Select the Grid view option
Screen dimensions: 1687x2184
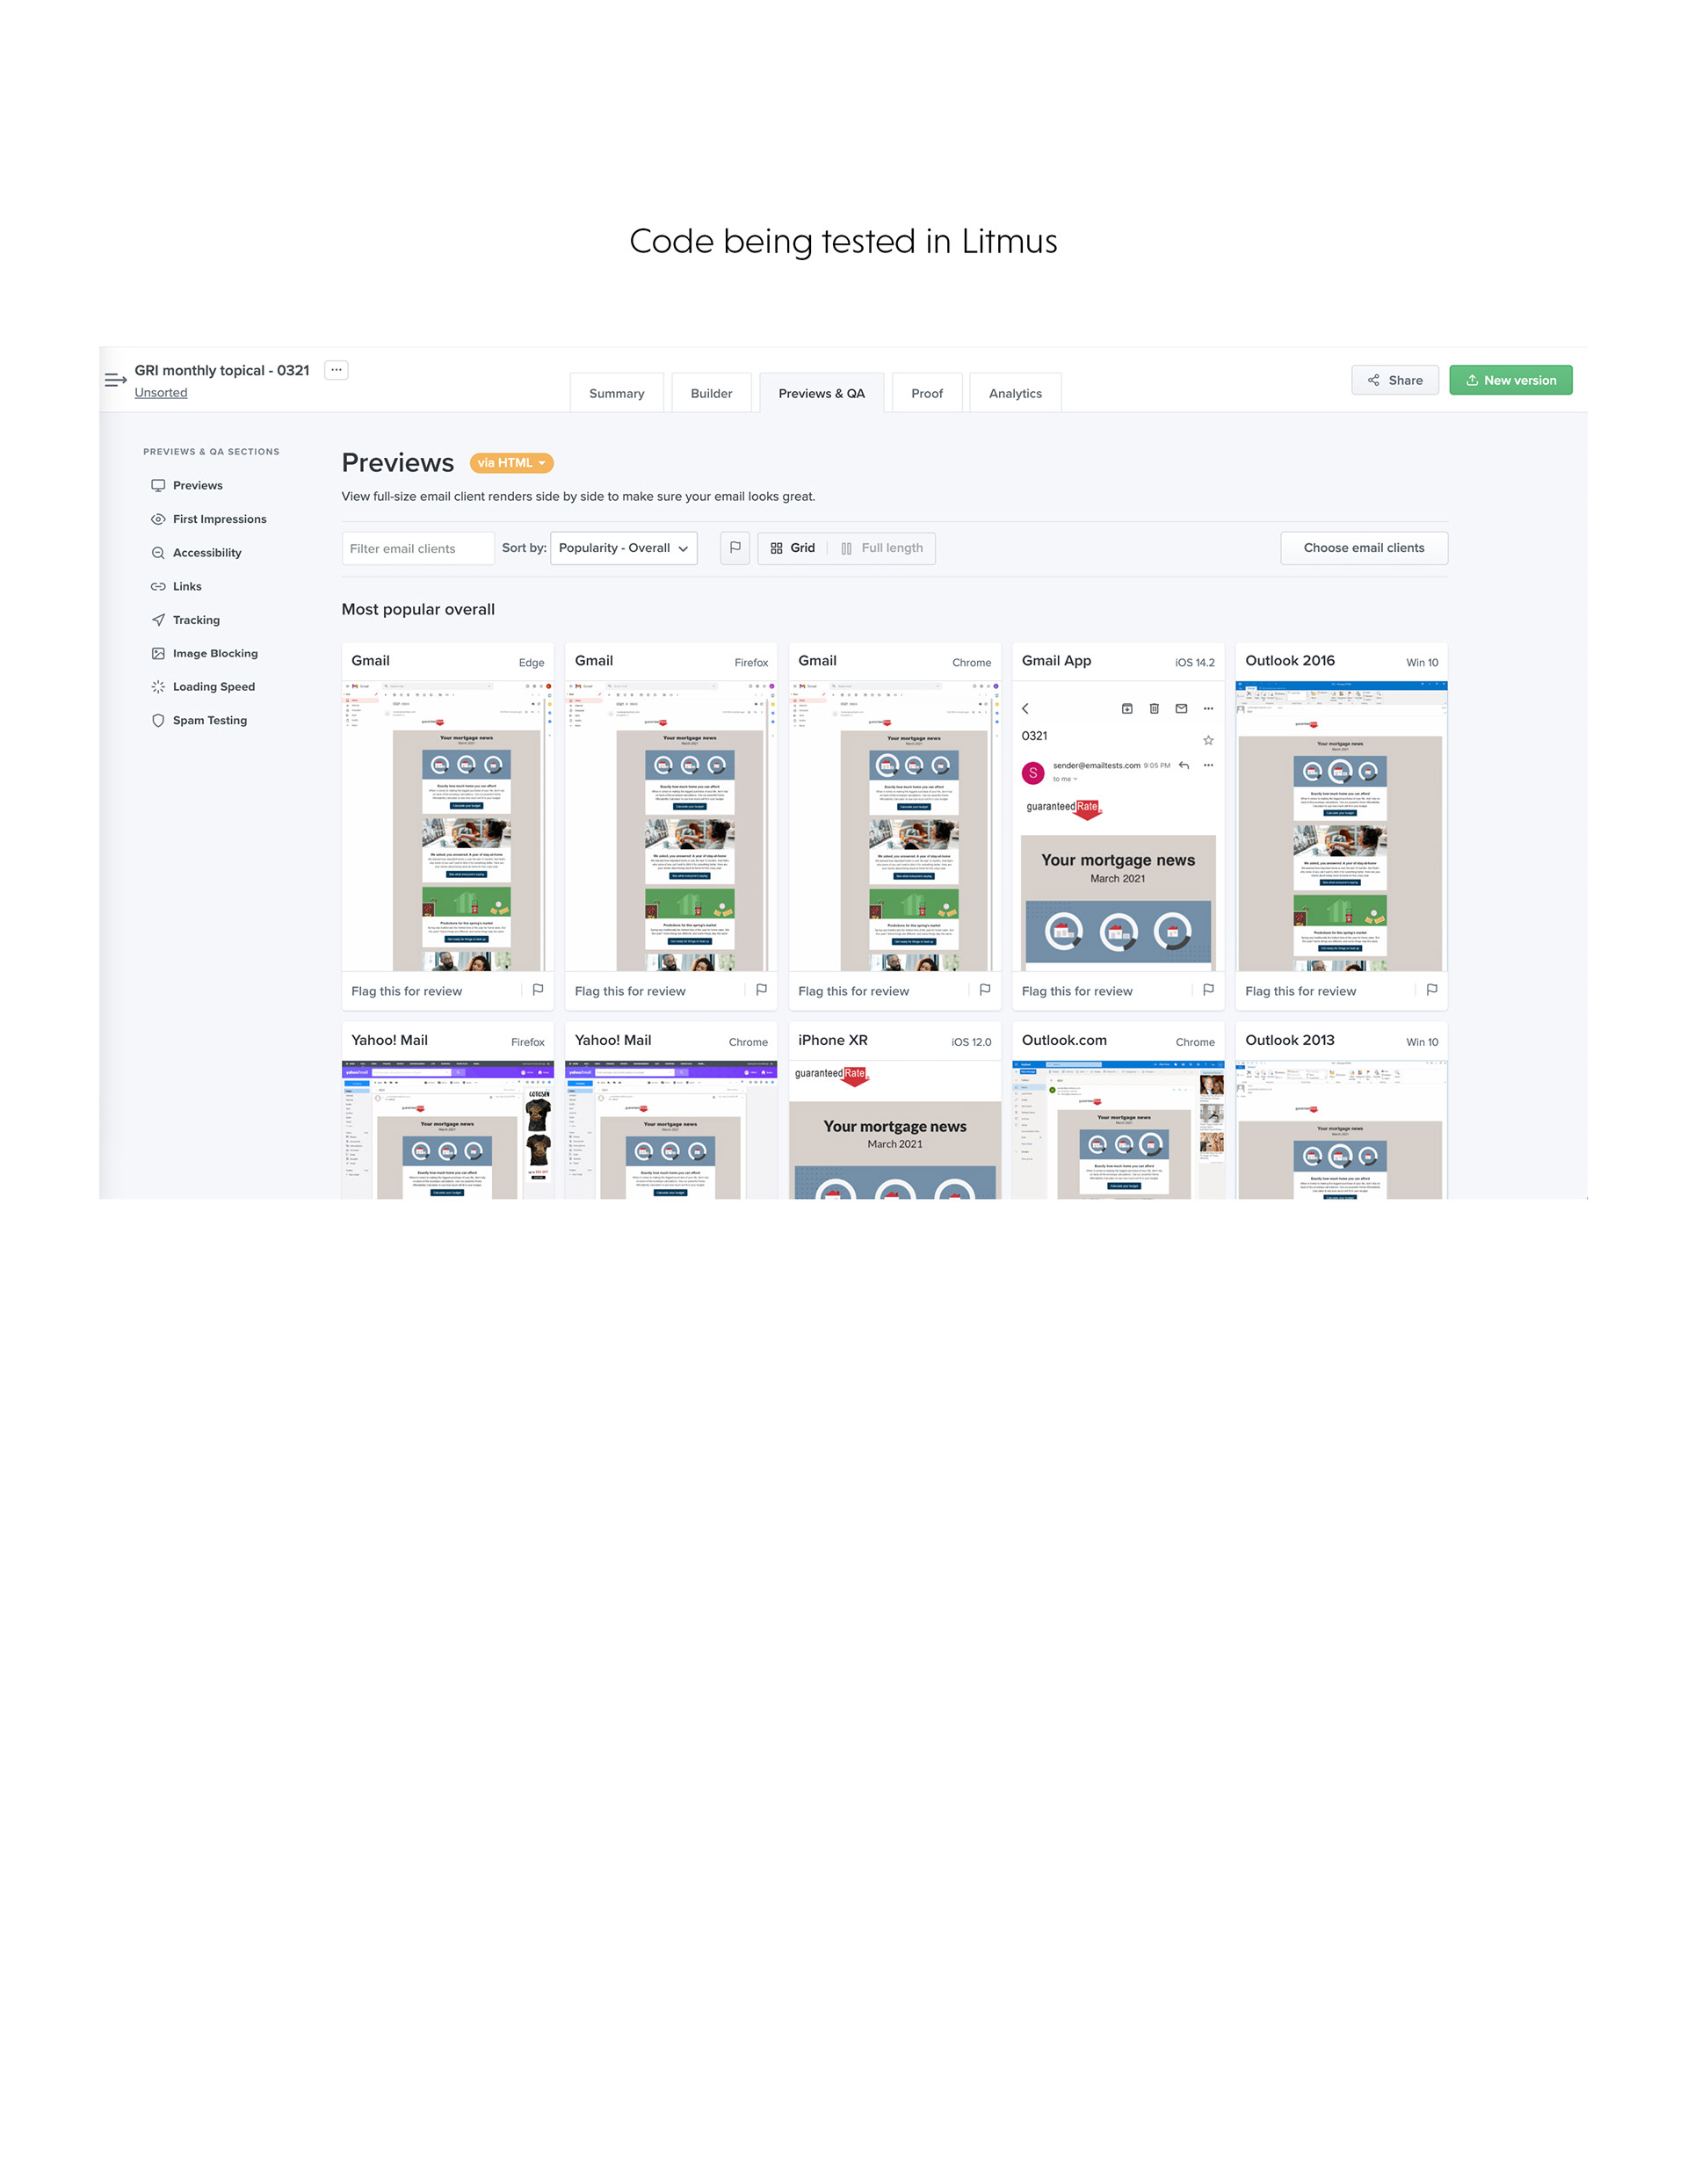(793, 548)
